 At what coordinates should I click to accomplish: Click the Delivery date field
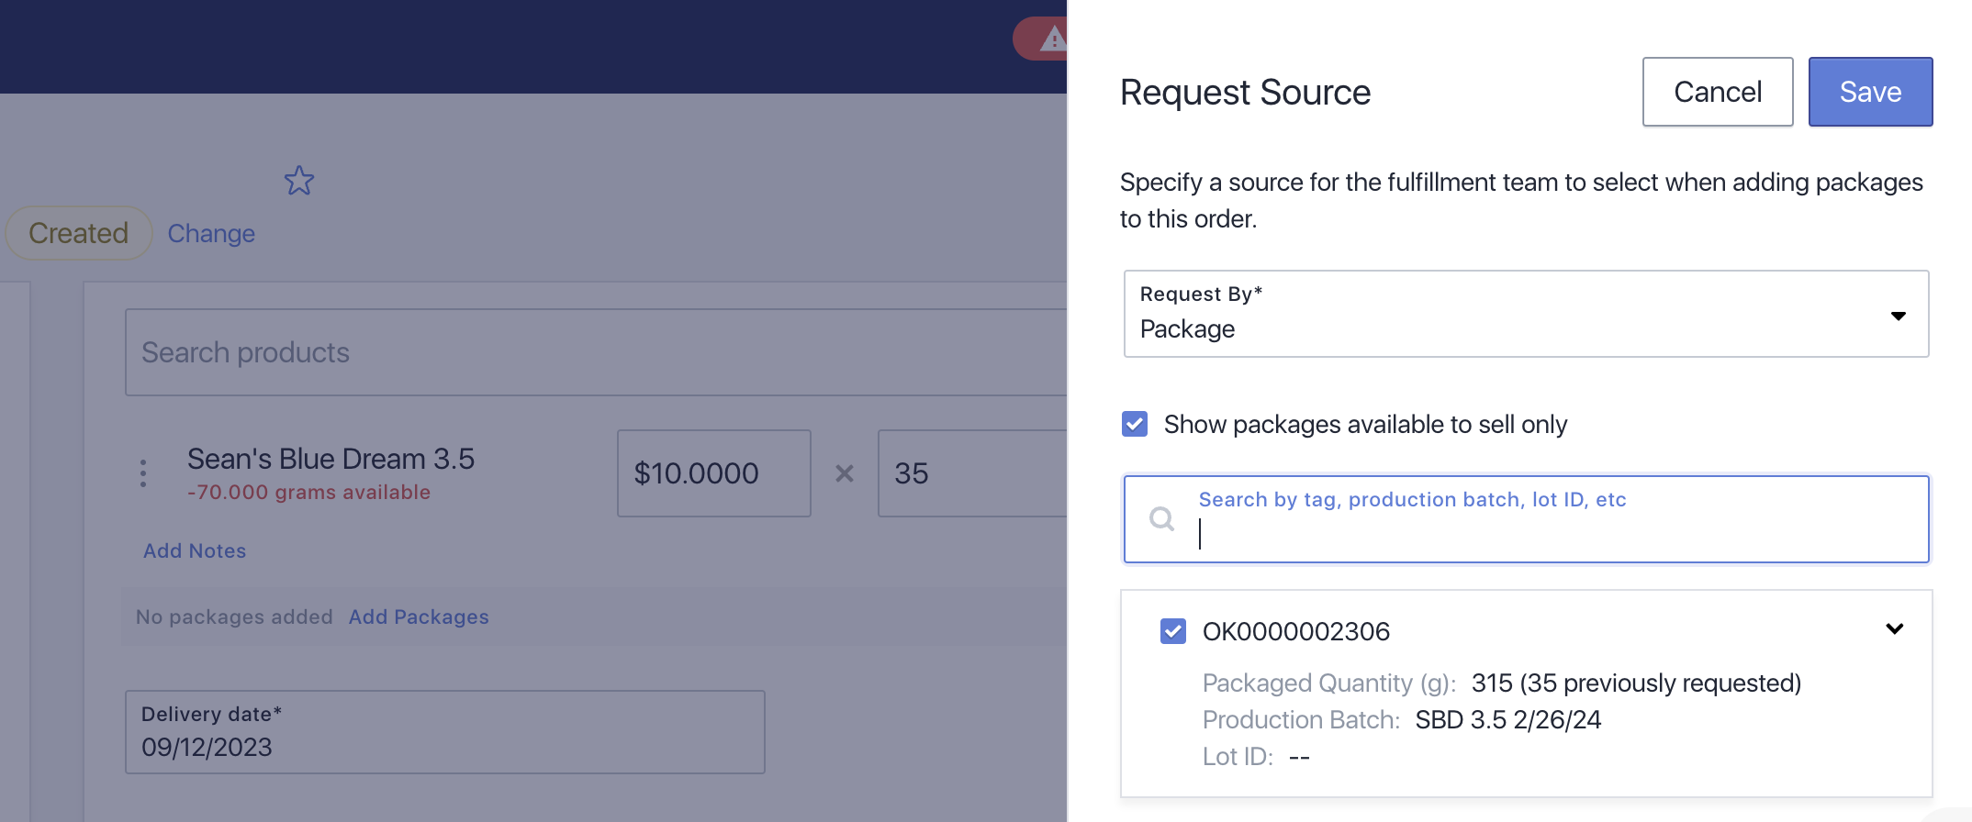point(444,732)
